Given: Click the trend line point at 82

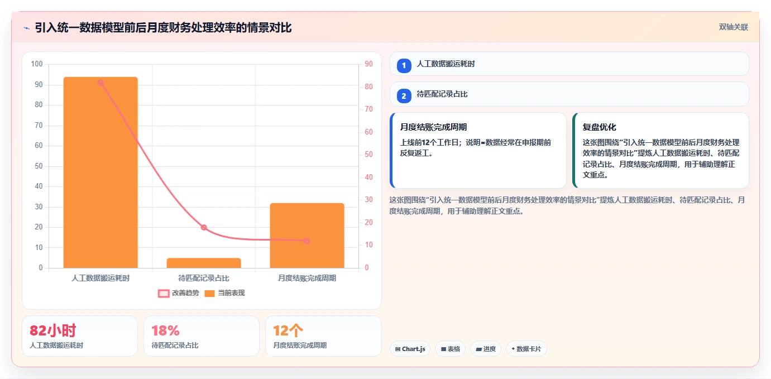Looking at the screenshot, I should [x=100, y=83].
